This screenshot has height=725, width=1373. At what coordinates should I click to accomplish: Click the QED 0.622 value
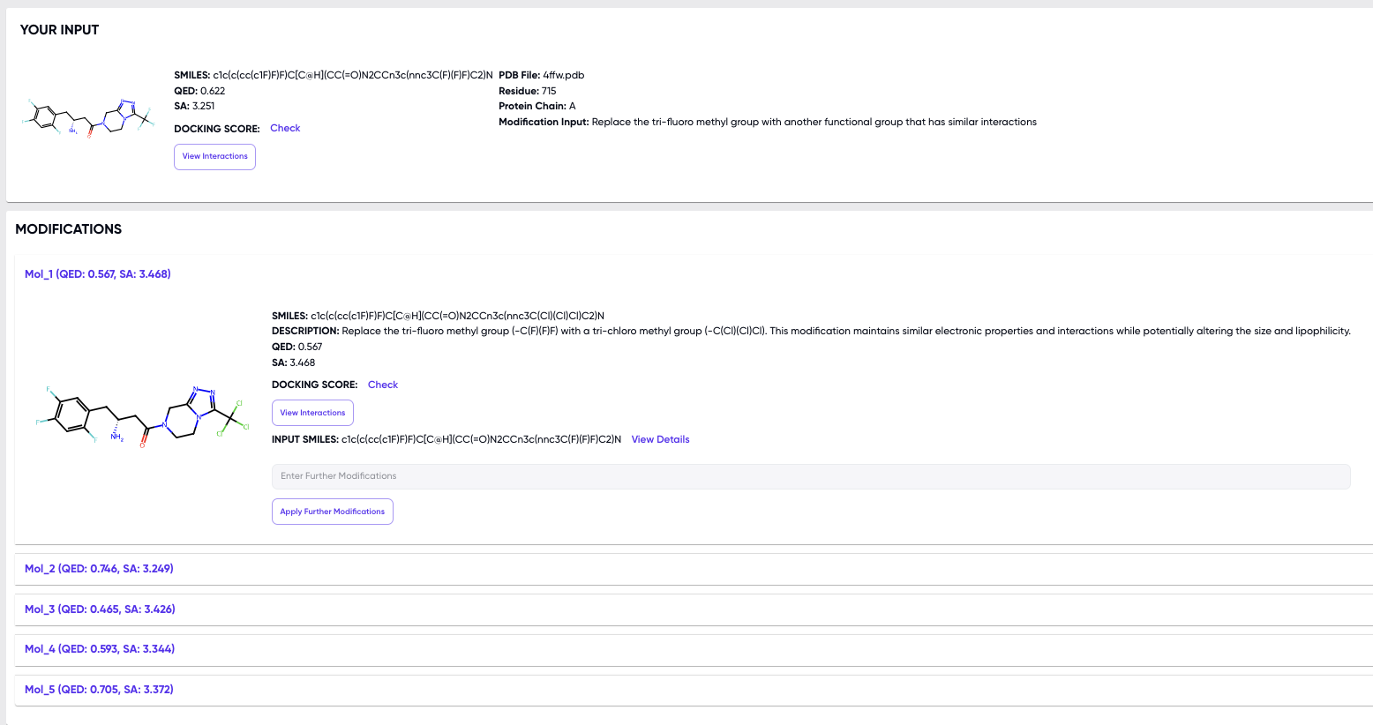point(213,91)
